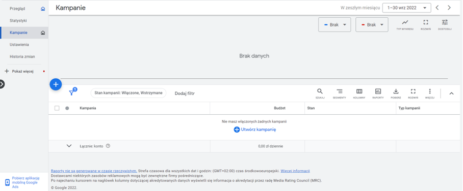Click the Dodaj filtr field
This screenshot has height=191, width=463.
pos(185,93)
